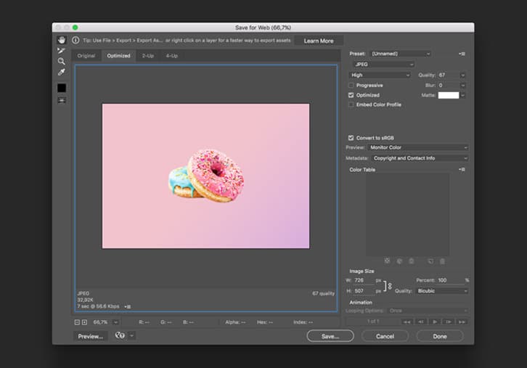Open the Metadata dropdown
The image size is (527, 368).
[420, 158]
